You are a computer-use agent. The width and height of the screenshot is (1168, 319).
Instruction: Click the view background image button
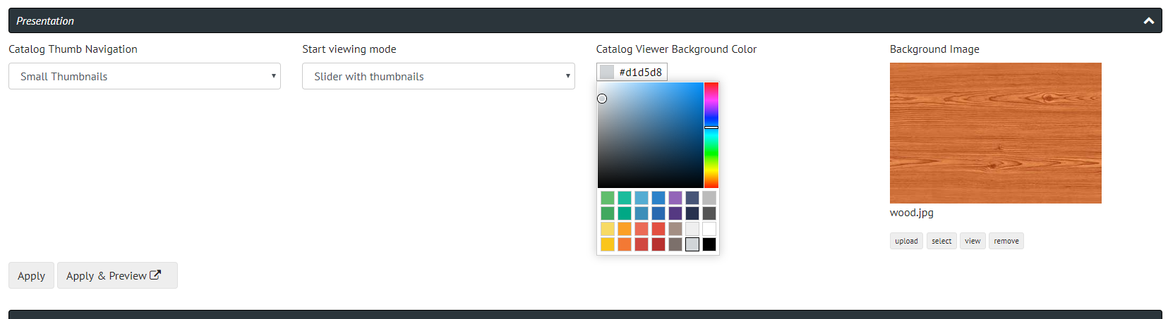point(973,241)
